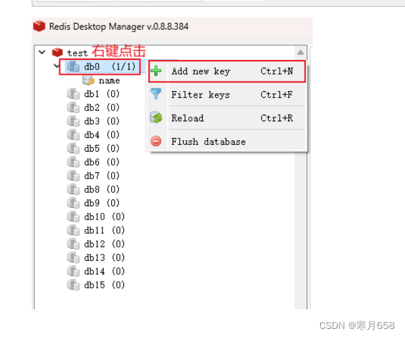
Task: Choose Filter keys menu entry
Action: [x=227, y=94]
